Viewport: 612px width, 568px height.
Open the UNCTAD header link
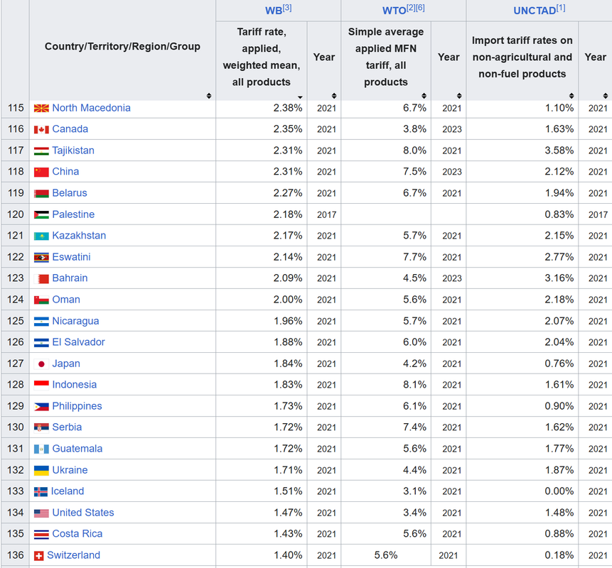535,11
